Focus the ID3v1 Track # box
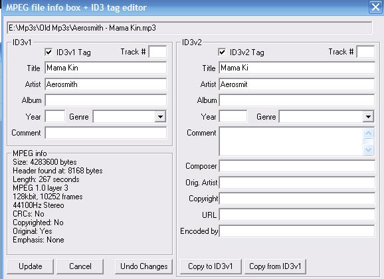The width and height of the screenshot is (384, 279). 157,52
